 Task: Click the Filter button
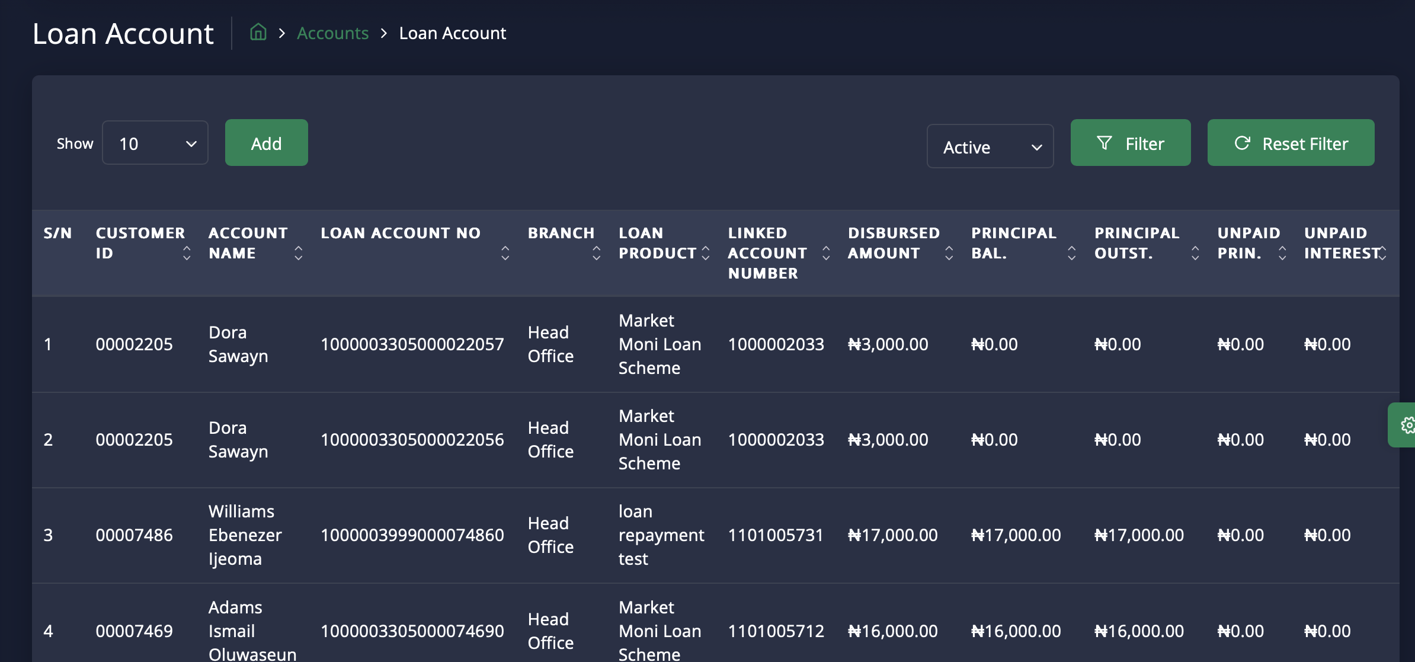[x=1130, y=143]
